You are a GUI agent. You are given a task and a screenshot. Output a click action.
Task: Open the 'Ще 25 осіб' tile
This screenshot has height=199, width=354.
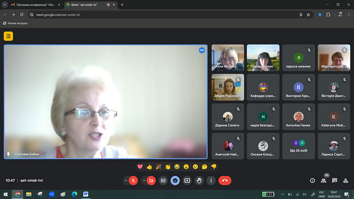click(299, 146)
